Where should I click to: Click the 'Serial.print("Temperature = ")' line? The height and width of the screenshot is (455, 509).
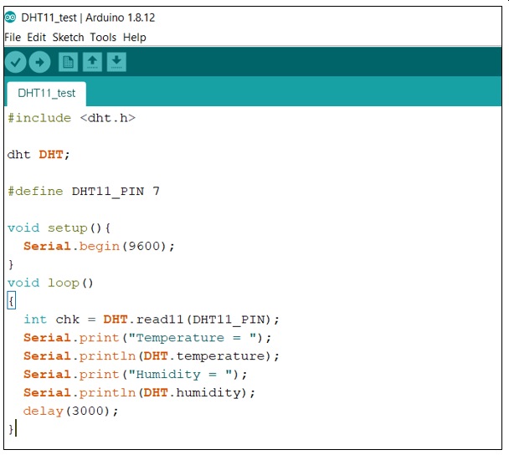tap(147, 338)
